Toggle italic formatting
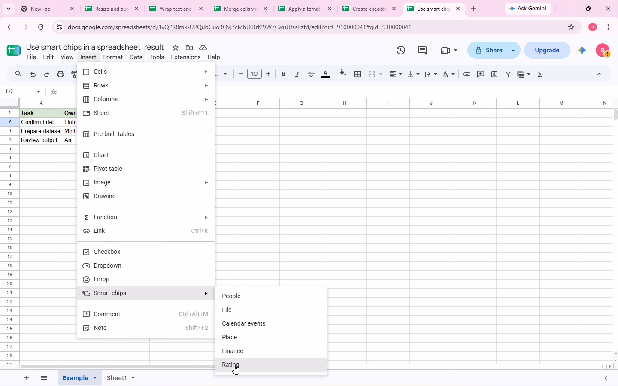Image resolution: width=618 pixels, height=386 pixels. point(297,74)
